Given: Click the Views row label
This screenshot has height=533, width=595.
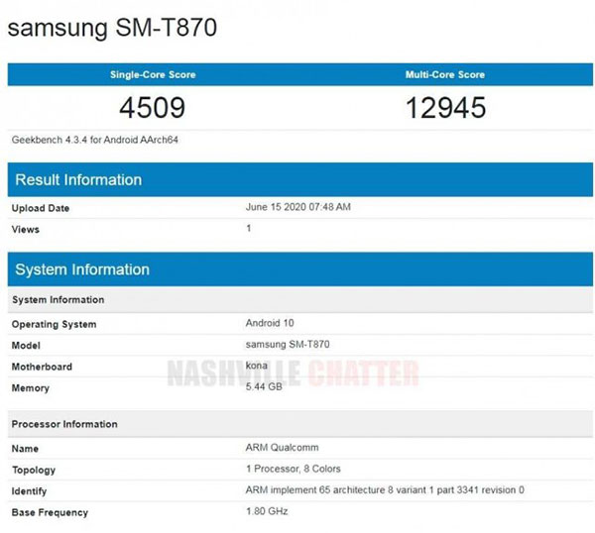Looking at the screenshot, I should (26, 230).
